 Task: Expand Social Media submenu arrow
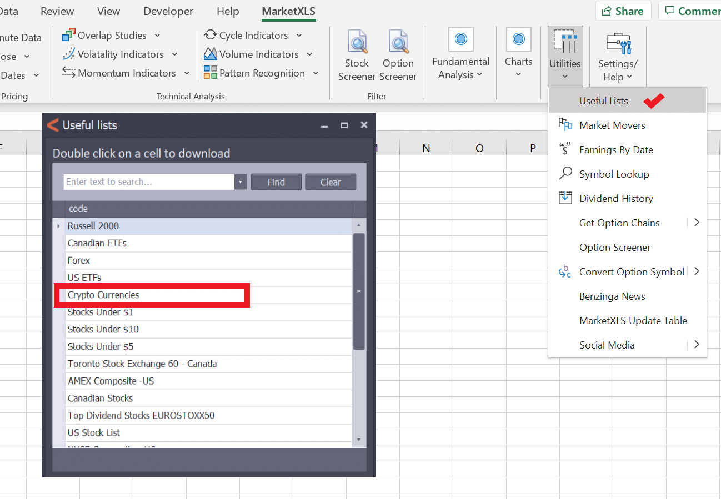point(697,345)
